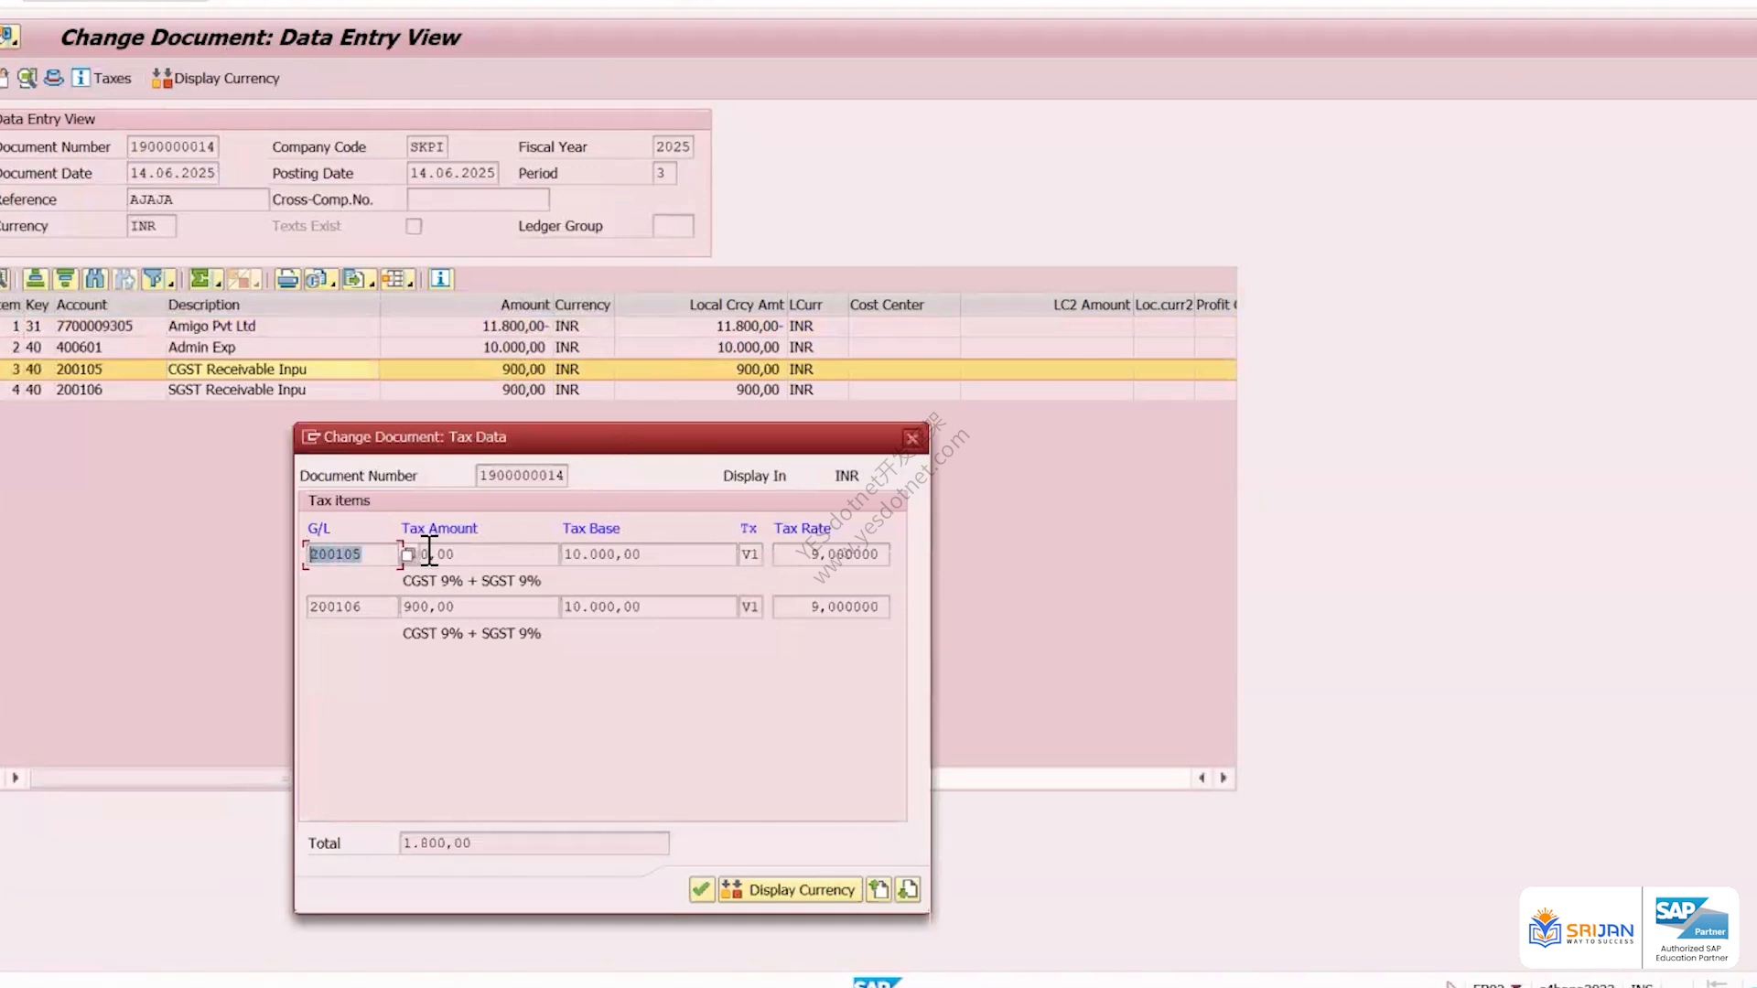Click the blue information icon in grid toolbar

point(441,279)
